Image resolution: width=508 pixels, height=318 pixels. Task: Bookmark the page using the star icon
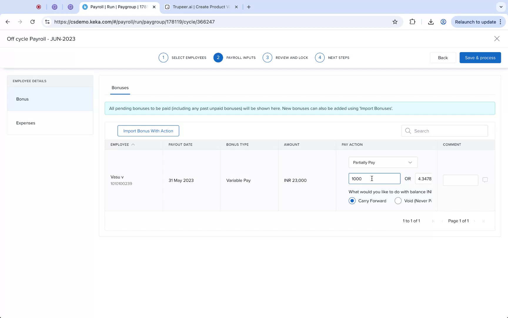(x=395, y=21)
